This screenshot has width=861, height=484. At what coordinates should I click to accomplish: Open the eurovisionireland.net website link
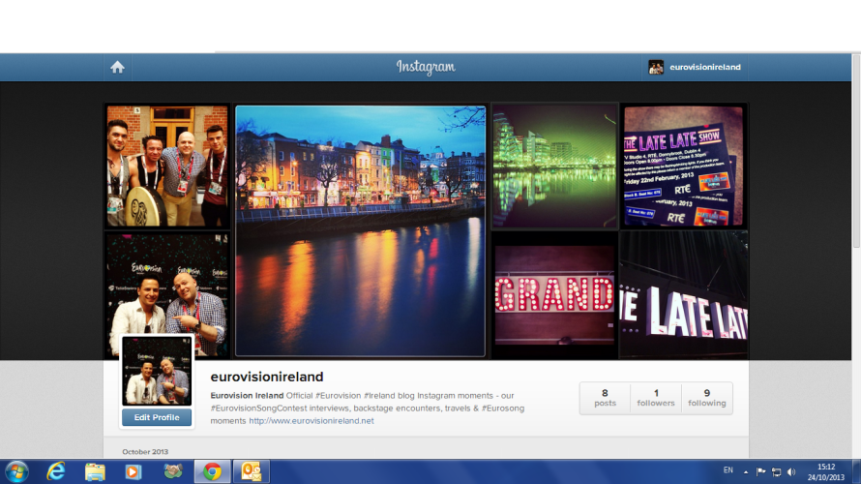tap(312, 421)
